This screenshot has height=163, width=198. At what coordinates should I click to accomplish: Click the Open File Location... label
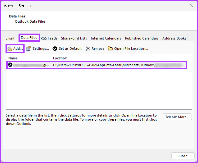pos(131,49)
